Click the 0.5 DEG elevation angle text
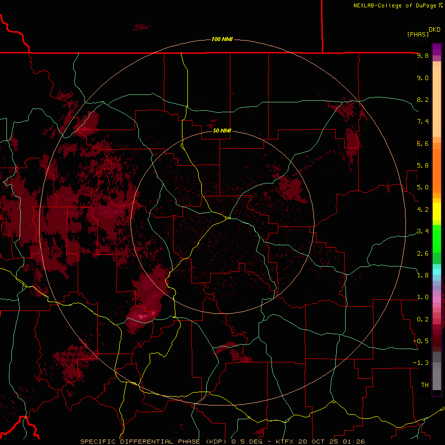This screenshot has width=445, height=445. pos(246,442)
